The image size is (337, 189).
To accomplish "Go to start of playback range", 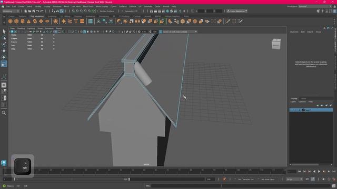I will (x=300, y=172).
